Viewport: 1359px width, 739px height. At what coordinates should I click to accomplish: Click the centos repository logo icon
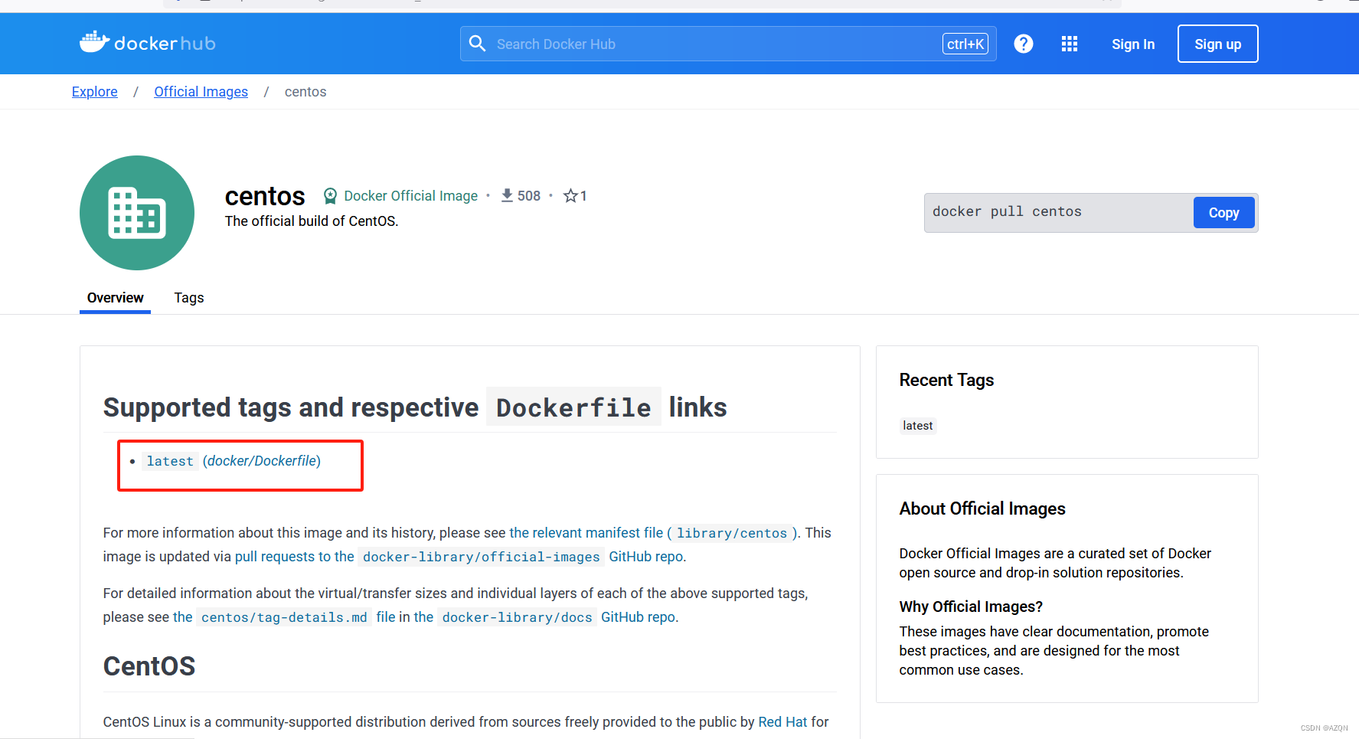(137, 213)
